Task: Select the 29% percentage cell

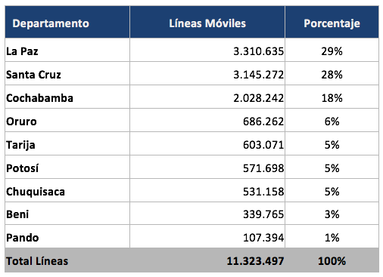Action: click(x=332, y=51)
